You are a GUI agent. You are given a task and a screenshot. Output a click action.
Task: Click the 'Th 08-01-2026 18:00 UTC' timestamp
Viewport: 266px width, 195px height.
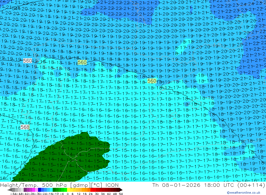tap(193, 185)
